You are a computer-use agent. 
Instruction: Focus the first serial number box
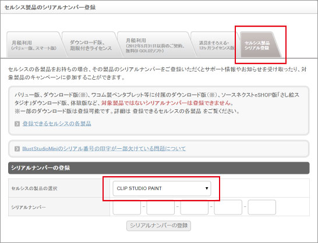[127, 207]
